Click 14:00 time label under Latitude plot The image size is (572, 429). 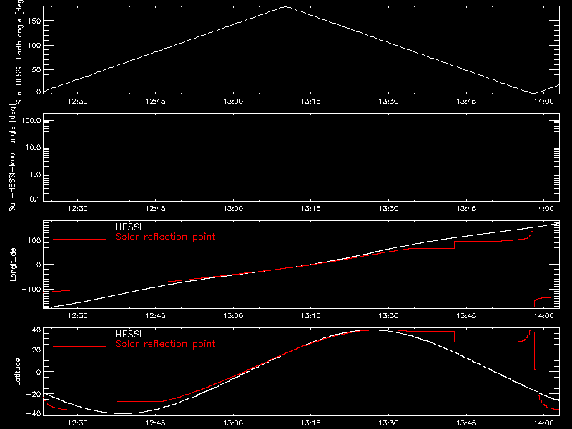pyautogui.click(x=544, y=423)
